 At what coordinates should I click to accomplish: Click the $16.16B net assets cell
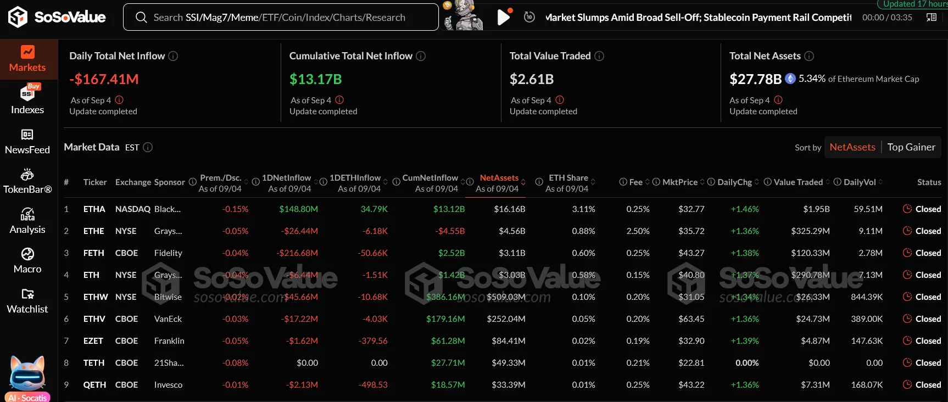[x=509, y=209]
